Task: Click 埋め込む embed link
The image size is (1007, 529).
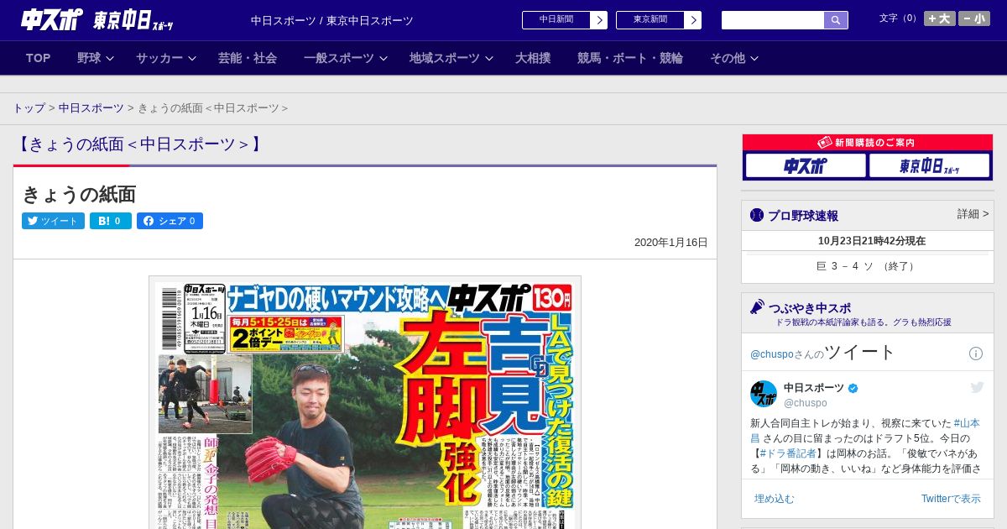Action: pos(774,498)
